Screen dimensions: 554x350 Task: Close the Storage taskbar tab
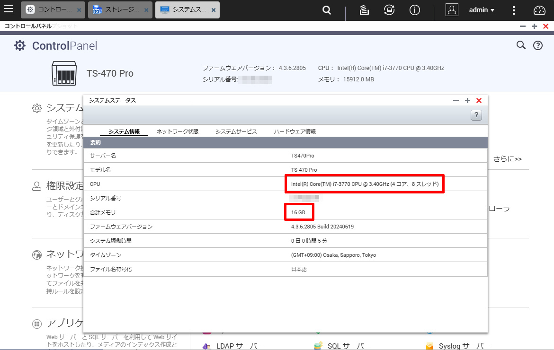pyautogui.click(x=146, y=10)
